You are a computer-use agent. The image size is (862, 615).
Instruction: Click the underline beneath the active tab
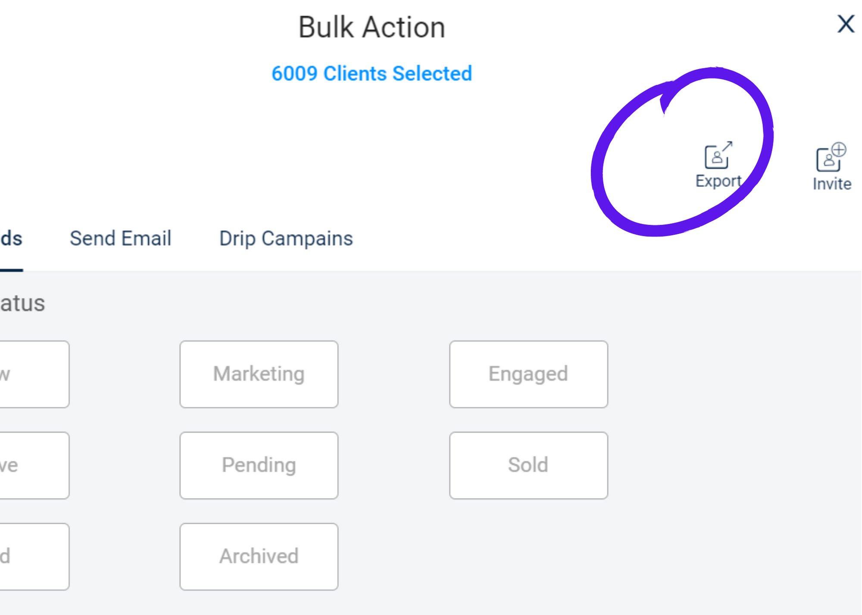point(11,270)
